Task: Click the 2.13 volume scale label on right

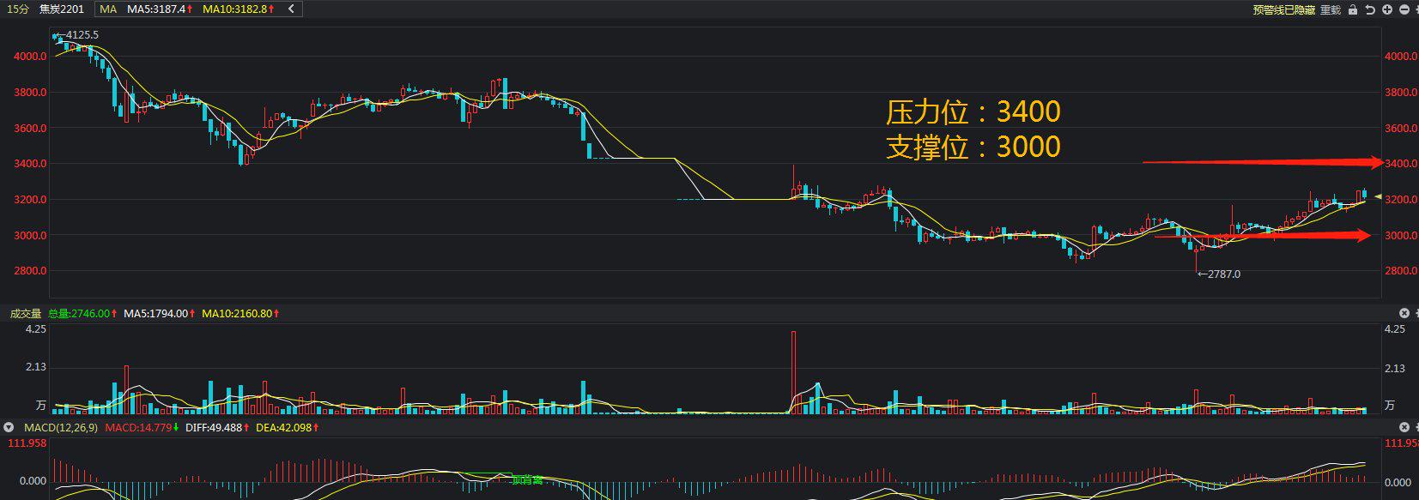Action: tap(1395, 369)
